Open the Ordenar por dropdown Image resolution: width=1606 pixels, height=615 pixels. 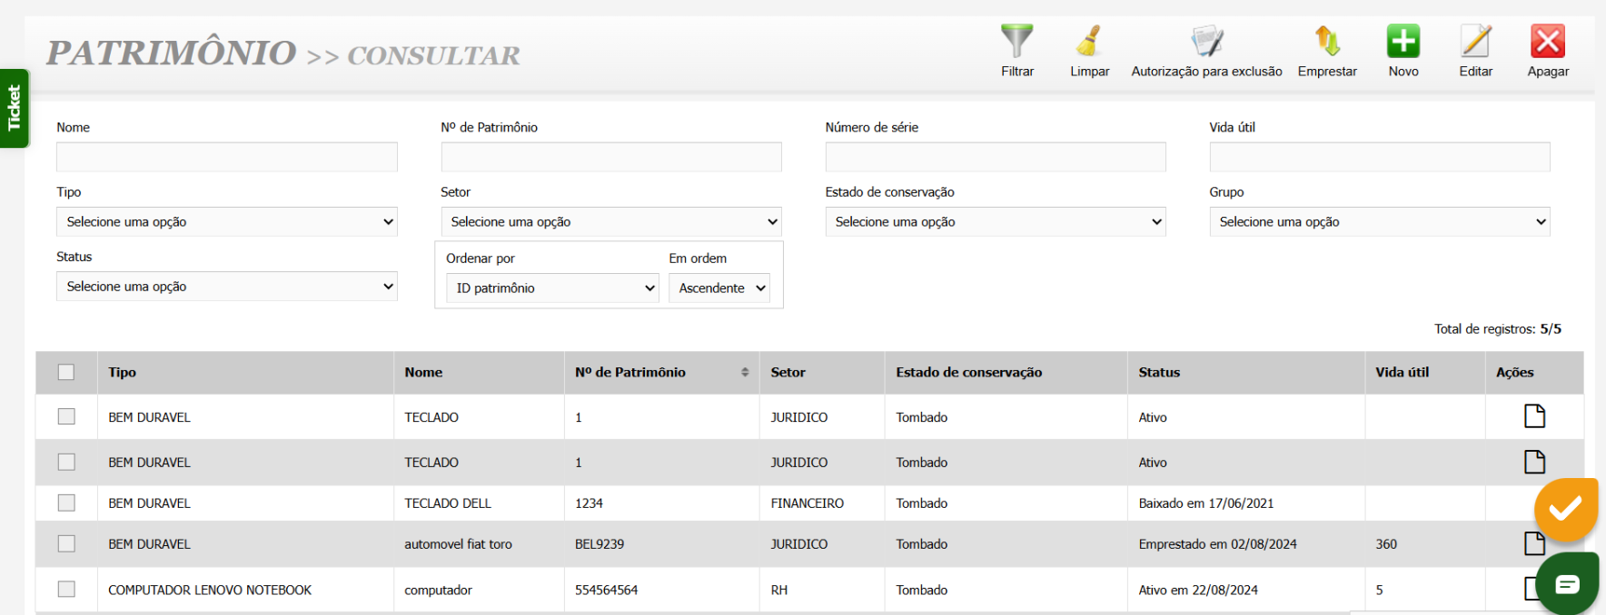pyautogui.click(x=552, y=288)
